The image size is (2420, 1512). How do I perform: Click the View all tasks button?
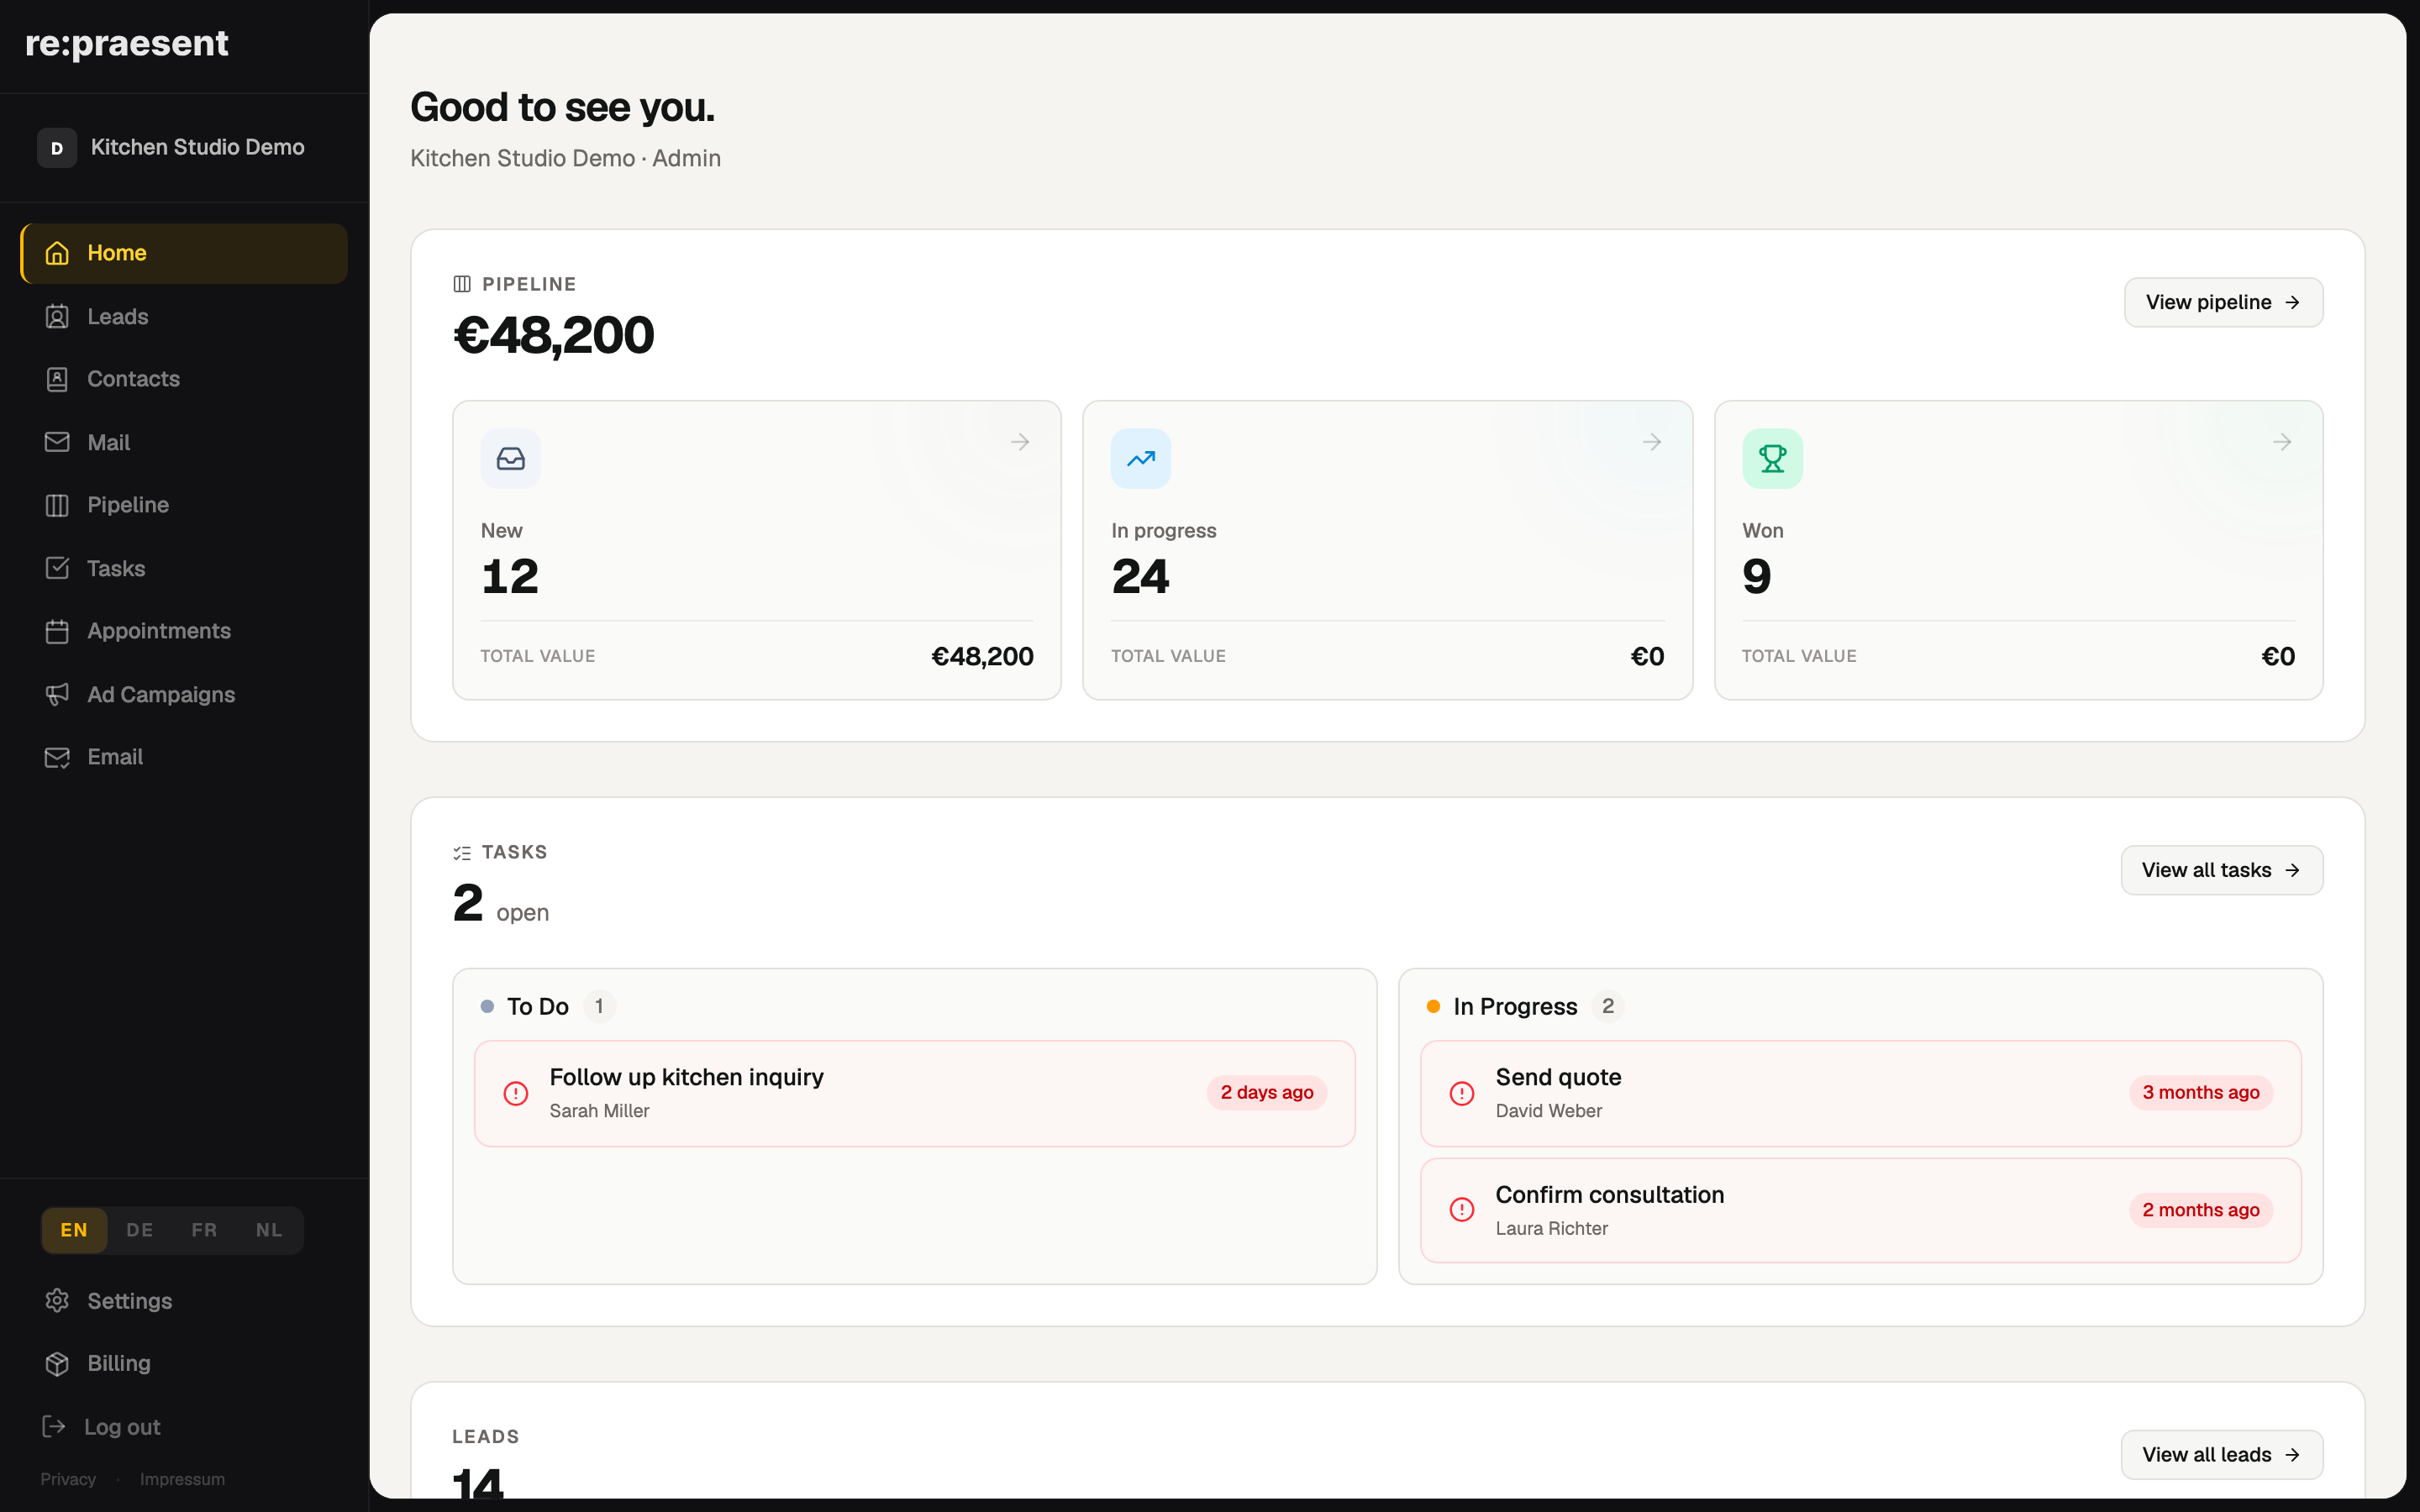(x=2221, y=870)
